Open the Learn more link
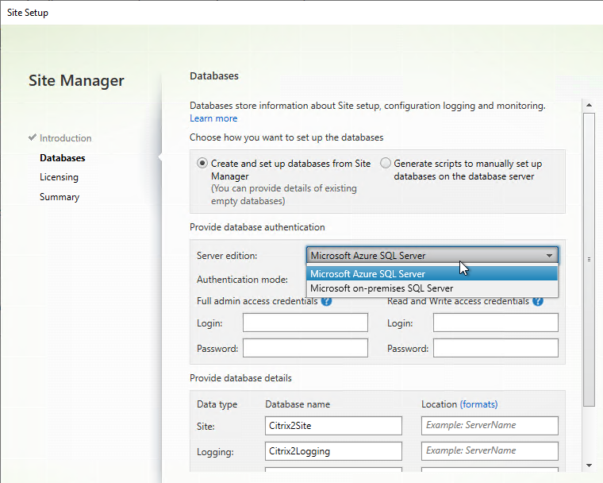 (x=213, y=118)
